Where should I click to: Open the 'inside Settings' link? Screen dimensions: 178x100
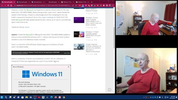(22, 15)
